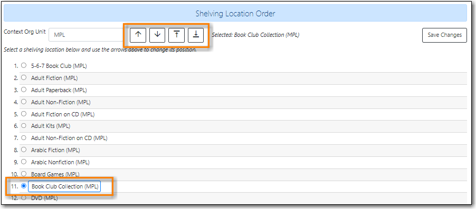Save Changes to shelving location order

(x=444, y=35)
